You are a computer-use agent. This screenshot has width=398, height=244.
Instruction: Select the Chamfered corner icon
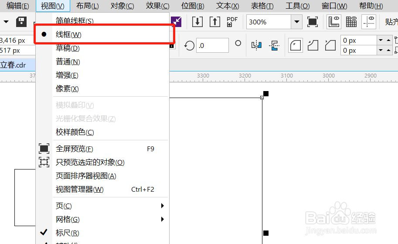(330, 46)
